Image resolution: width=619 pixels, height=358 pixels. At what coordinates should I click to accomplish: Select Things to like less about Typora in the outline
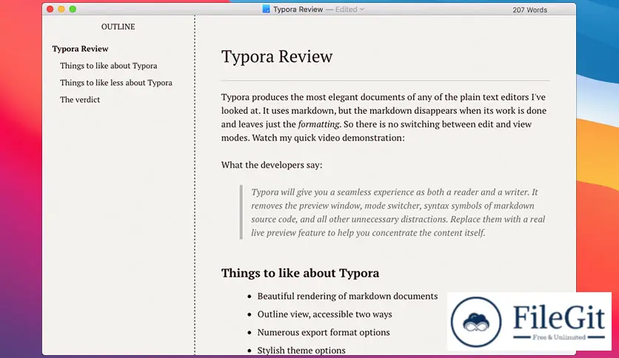[x=116, y=83]
